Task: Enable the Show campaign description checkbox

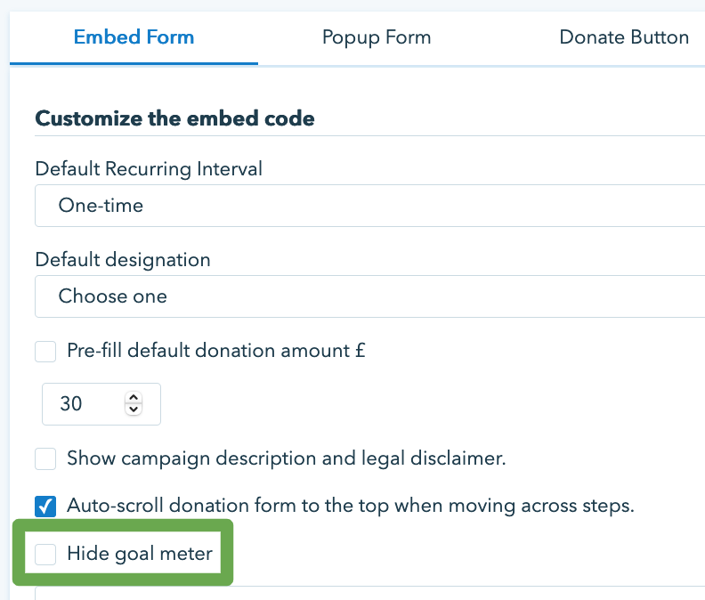Action: click(45, 459)
